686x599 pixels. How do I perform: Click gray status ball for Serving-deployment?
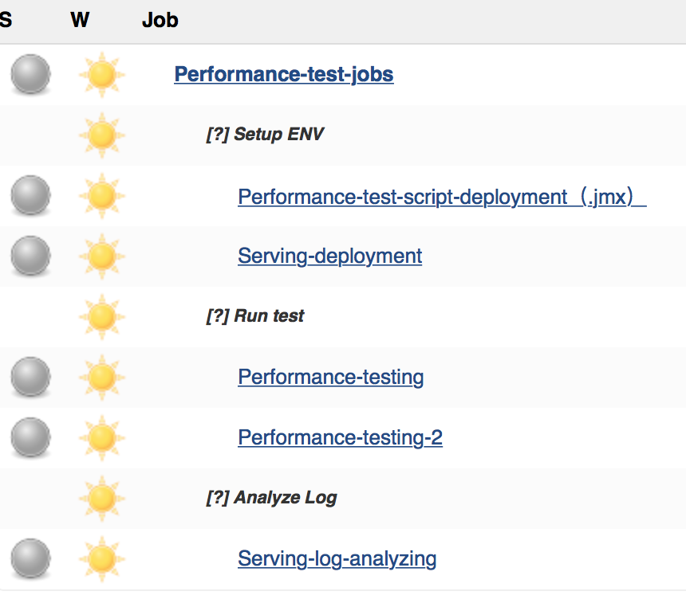30,256
